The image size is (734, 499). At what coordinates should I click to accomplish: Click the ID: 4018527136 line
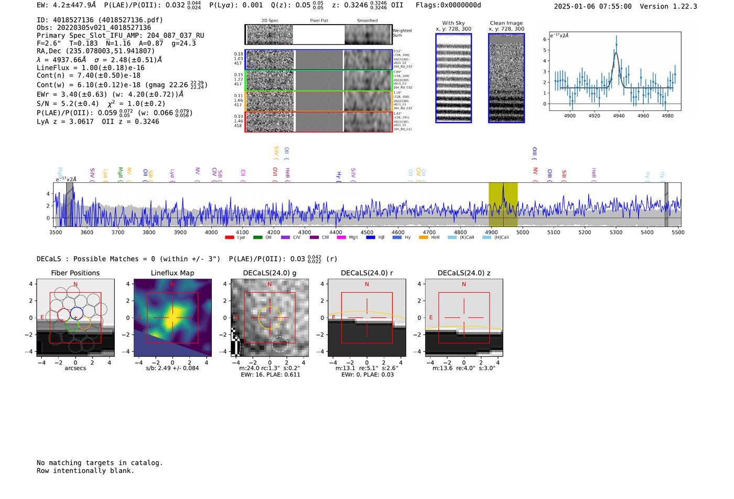tap(100, 20)
